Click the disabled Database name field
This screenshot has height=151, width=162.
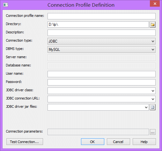(x=101, y=66)
